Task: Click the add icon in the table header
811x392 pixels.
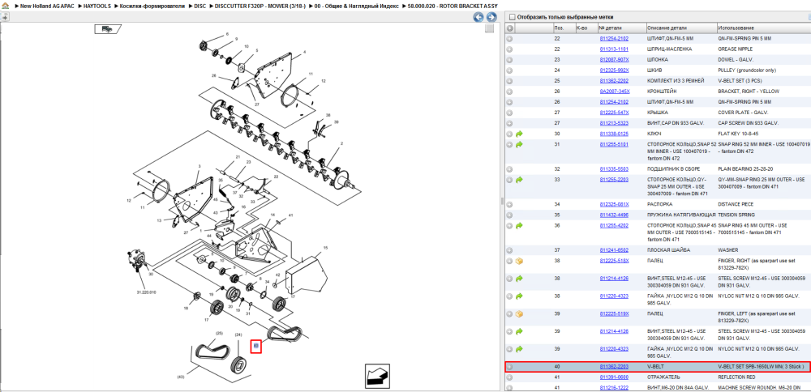Action: click(509, 28)
